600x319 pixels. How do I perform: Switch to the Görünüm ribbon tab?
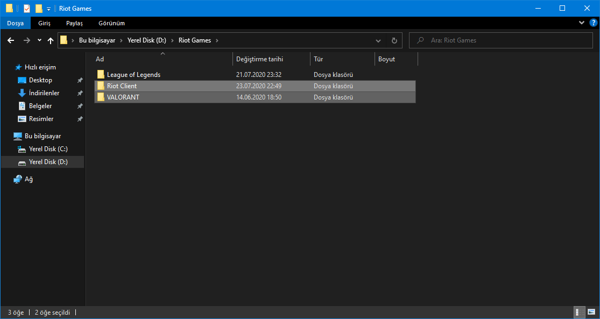(x=112, y=23)
